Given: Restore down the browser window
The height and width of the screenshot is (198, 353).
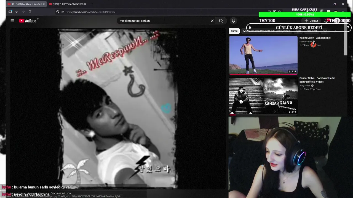Looking at the screenshot, I should coord(335,4).
